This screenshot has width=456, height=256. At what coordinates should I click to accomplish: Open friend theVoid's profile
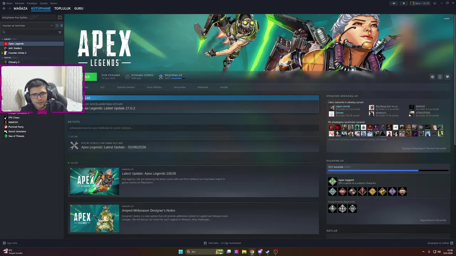pyautogui.click(x=420, y=106)
